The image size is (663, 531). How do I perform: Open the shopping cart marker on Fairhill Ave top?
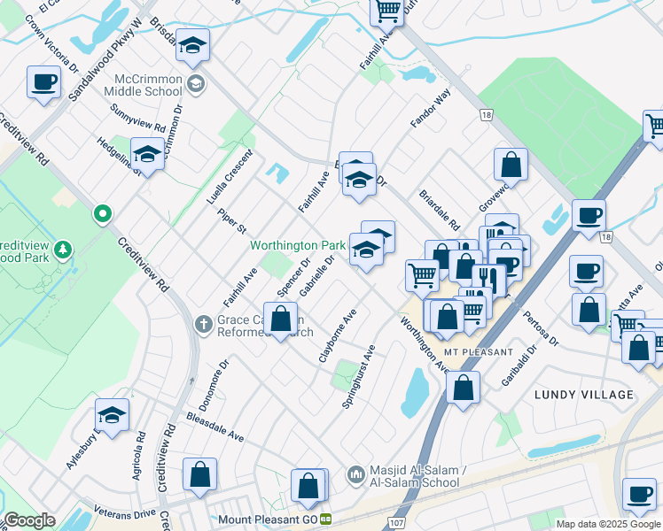pyautogui.click(x=386, y=12)
